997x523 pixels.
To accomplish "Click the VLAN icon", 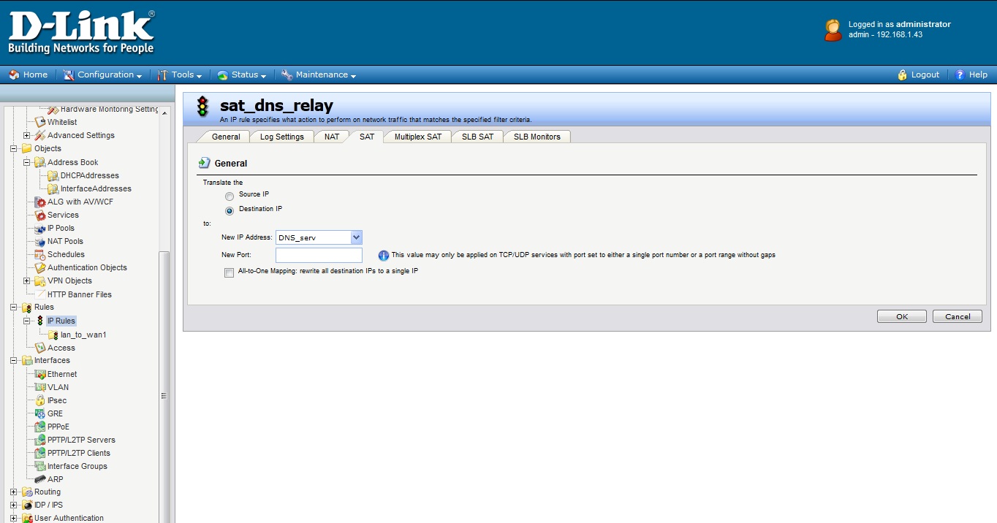I will point(40,387).
